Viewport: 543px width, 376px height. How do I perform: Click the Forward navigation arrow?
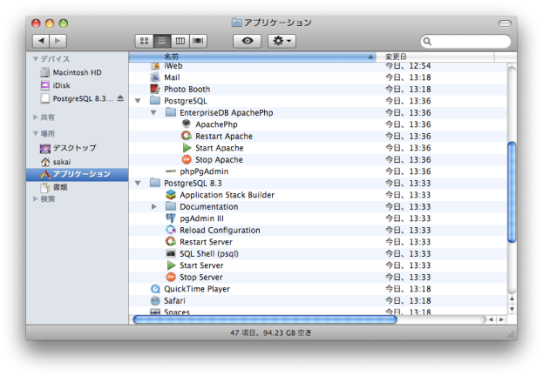58,41
